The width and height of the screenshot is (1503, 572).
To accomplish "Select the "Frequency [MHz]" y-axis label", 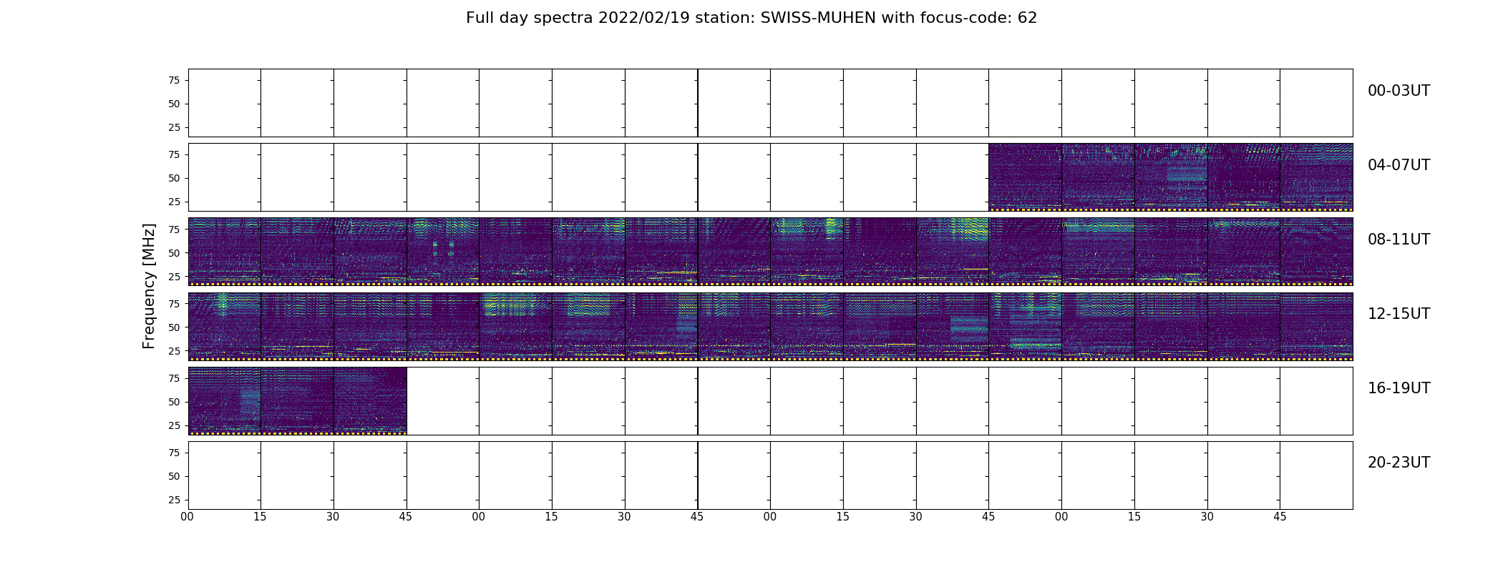I will pos(149,286).
